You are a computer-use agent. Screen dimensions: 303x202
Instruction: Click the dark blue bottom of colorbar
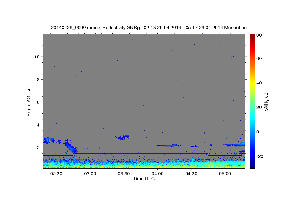pyautogui.click(x=252, y=166)
